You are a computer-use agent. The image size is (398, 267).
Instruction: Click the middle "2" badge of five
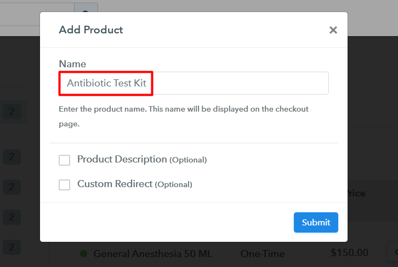pos(12,187)
